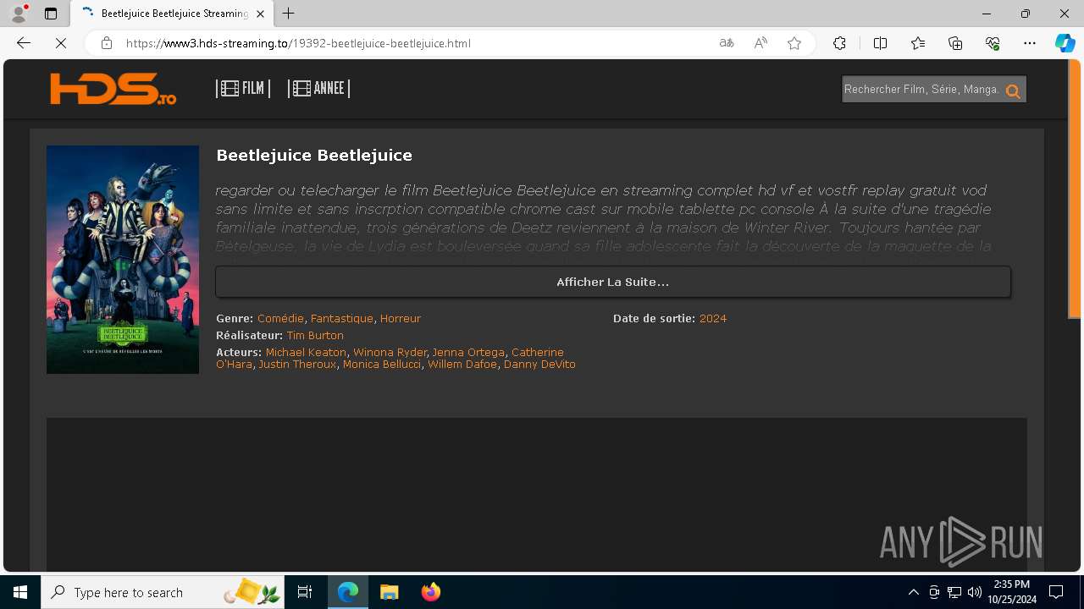Open the FILM menu

pos(243,88)
